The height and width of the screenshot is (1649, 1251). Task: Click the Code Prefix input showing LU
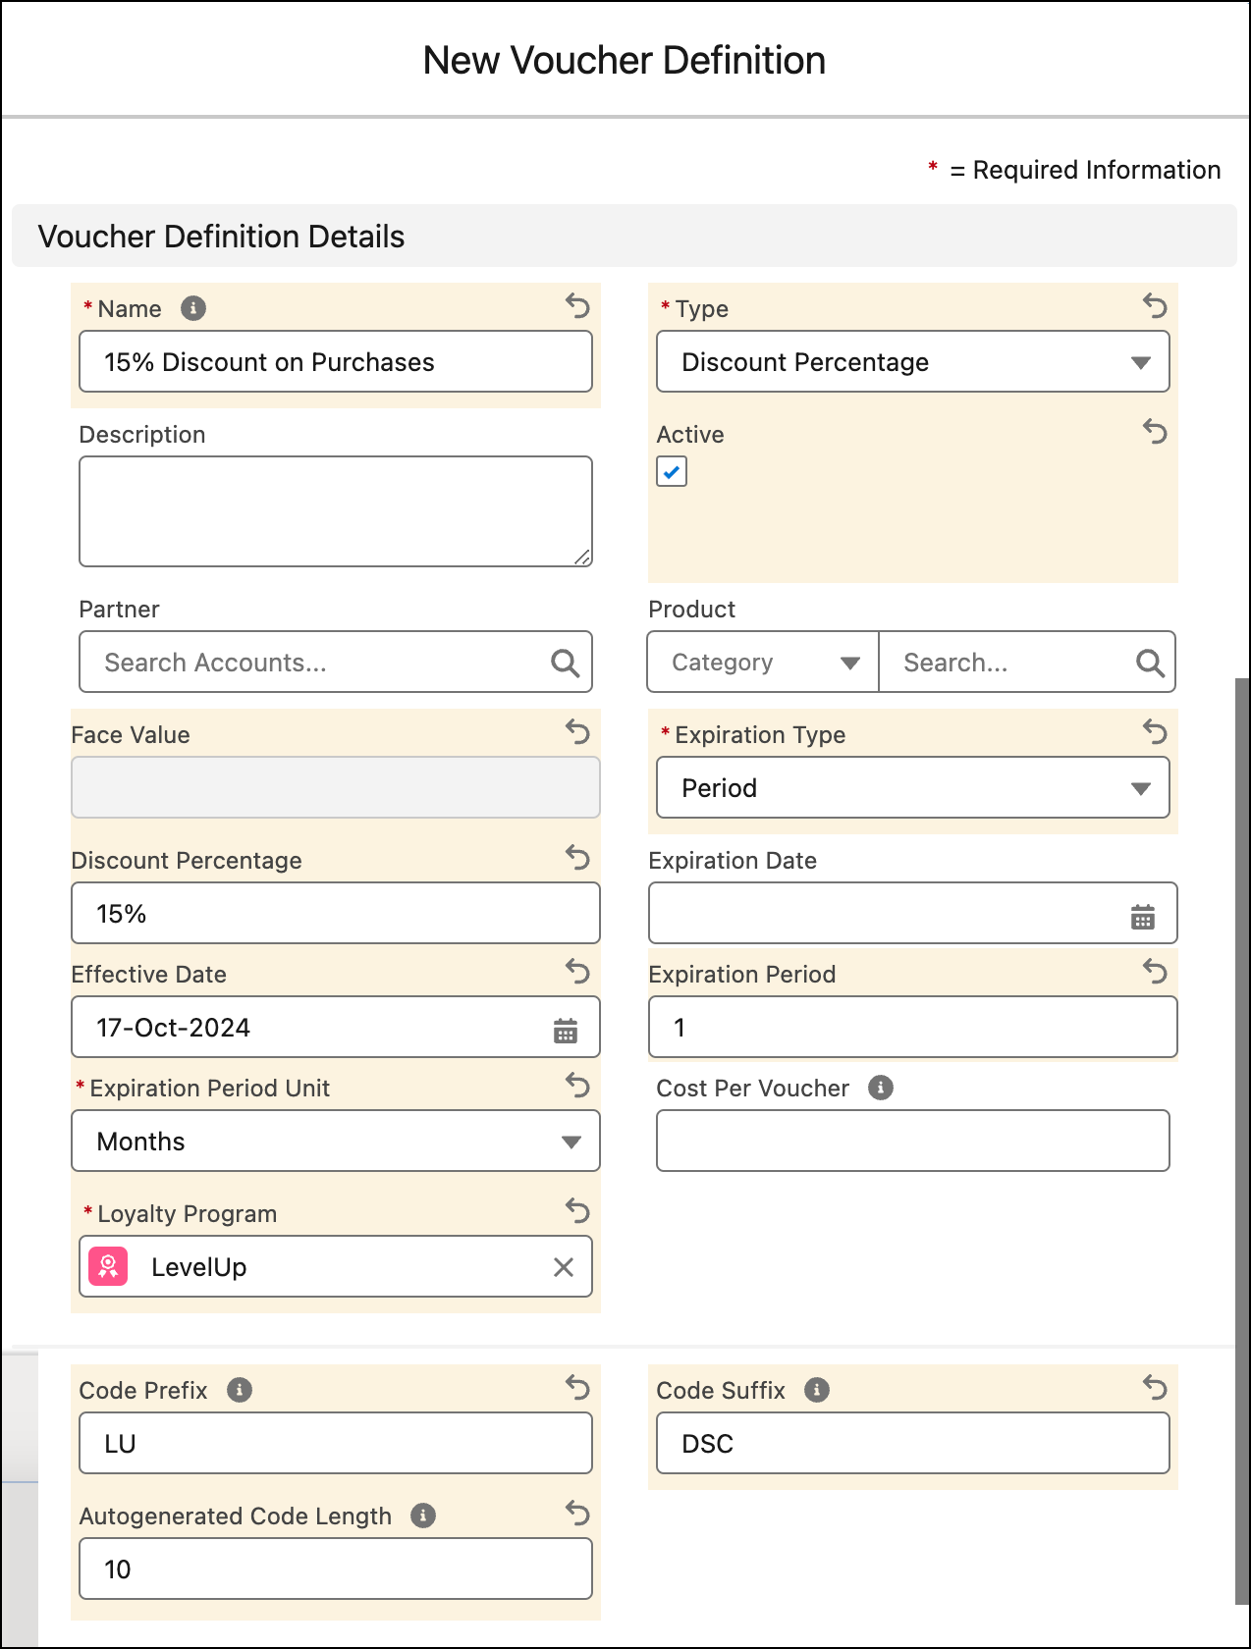point(336,1443)
